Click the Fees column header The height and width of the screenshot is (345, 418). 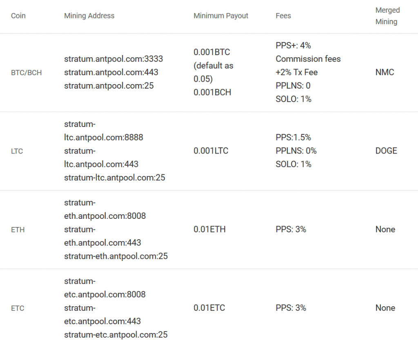tap(283, 16)
